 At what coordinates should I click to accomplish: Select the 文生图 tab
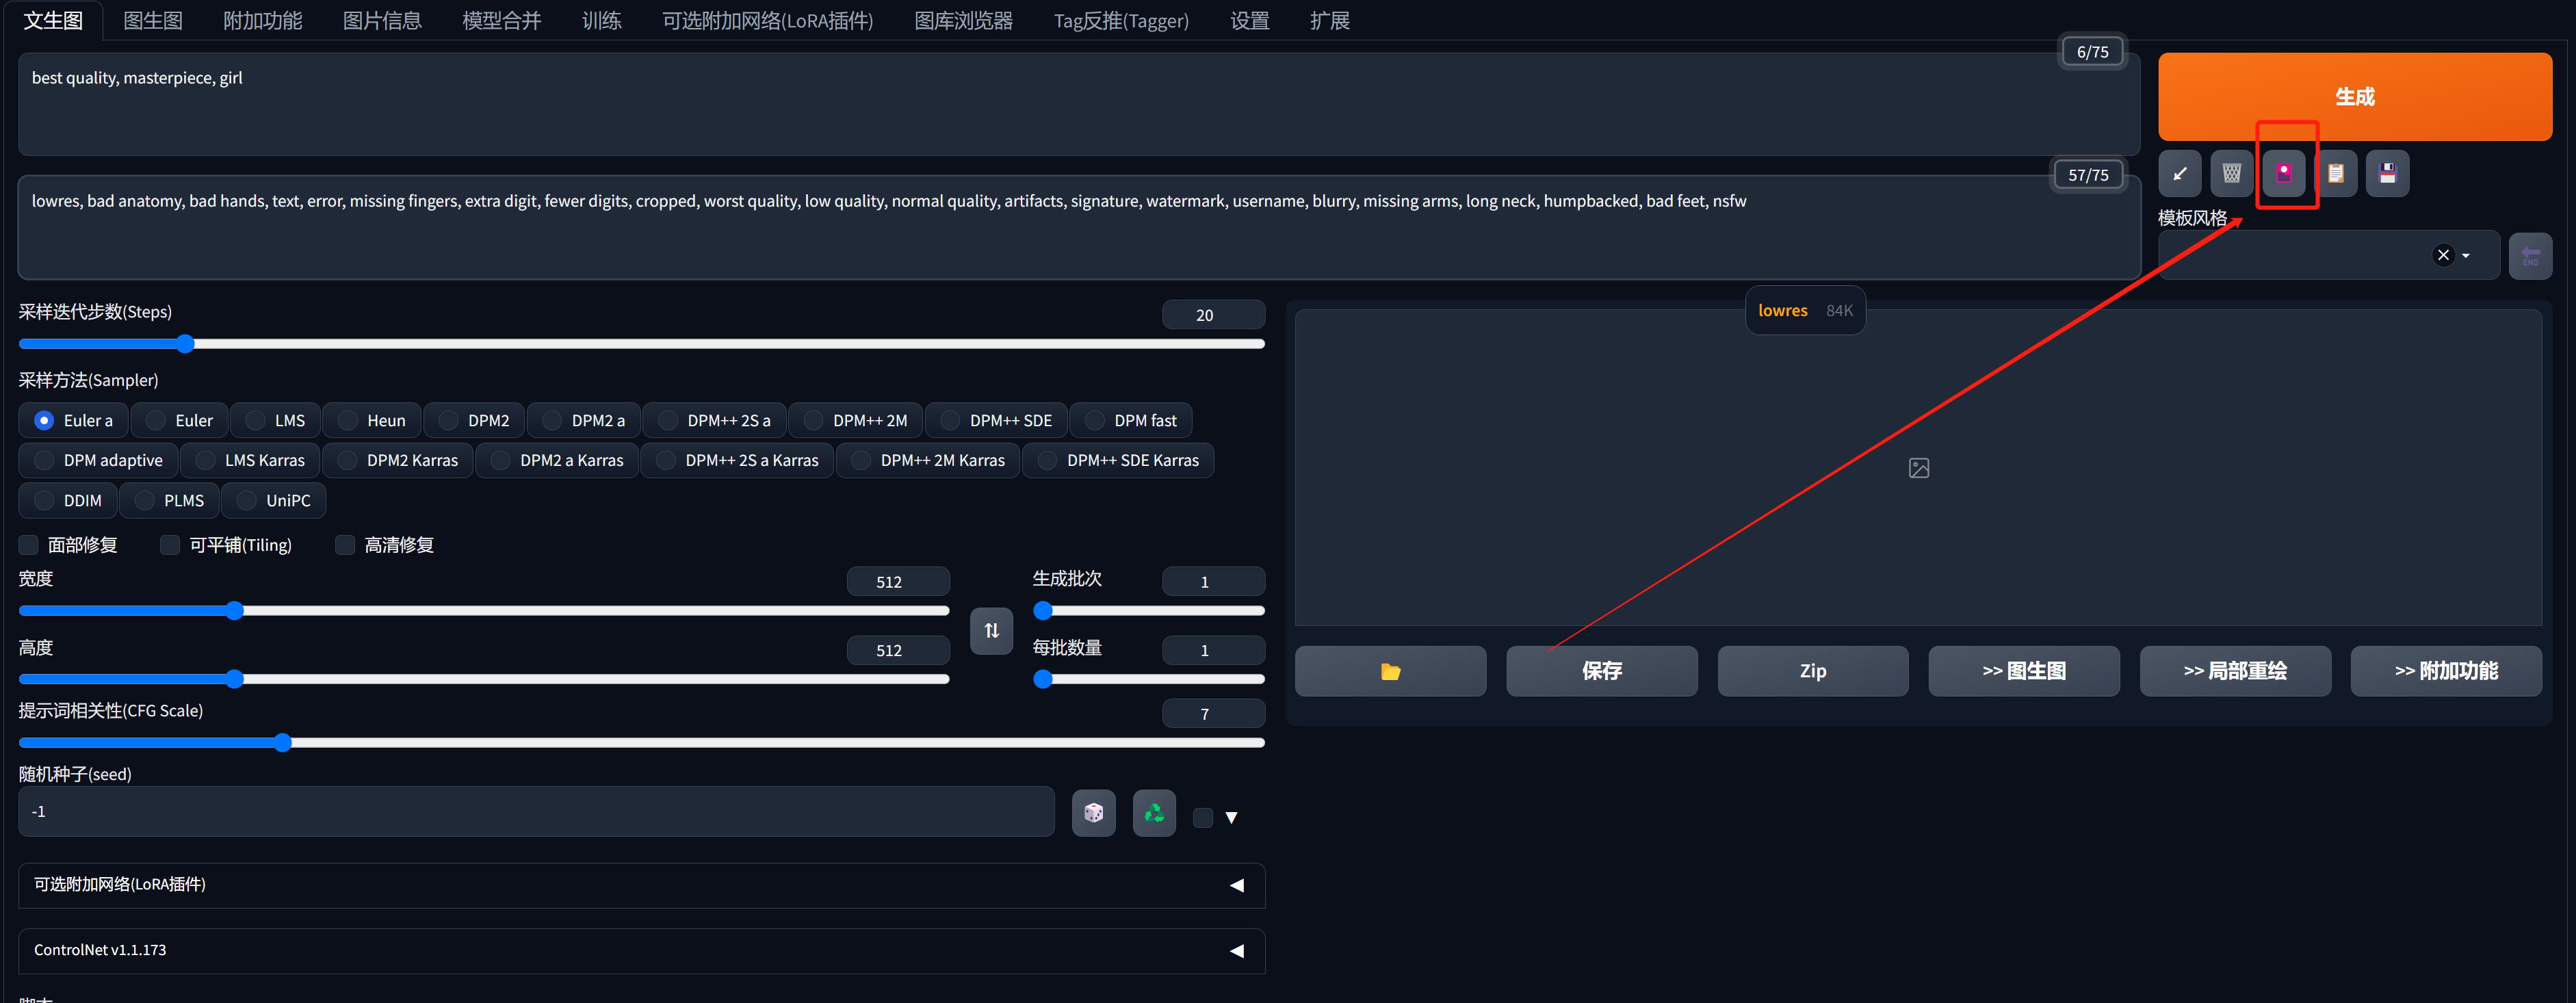click(x=53, y=20)
